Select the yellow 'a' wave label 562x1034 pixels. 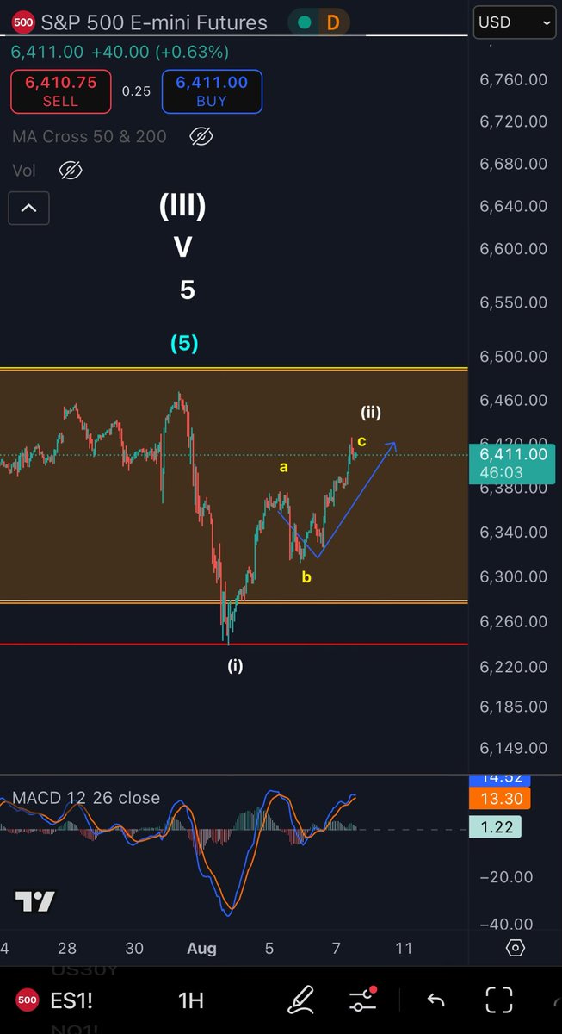pos(283,468)
